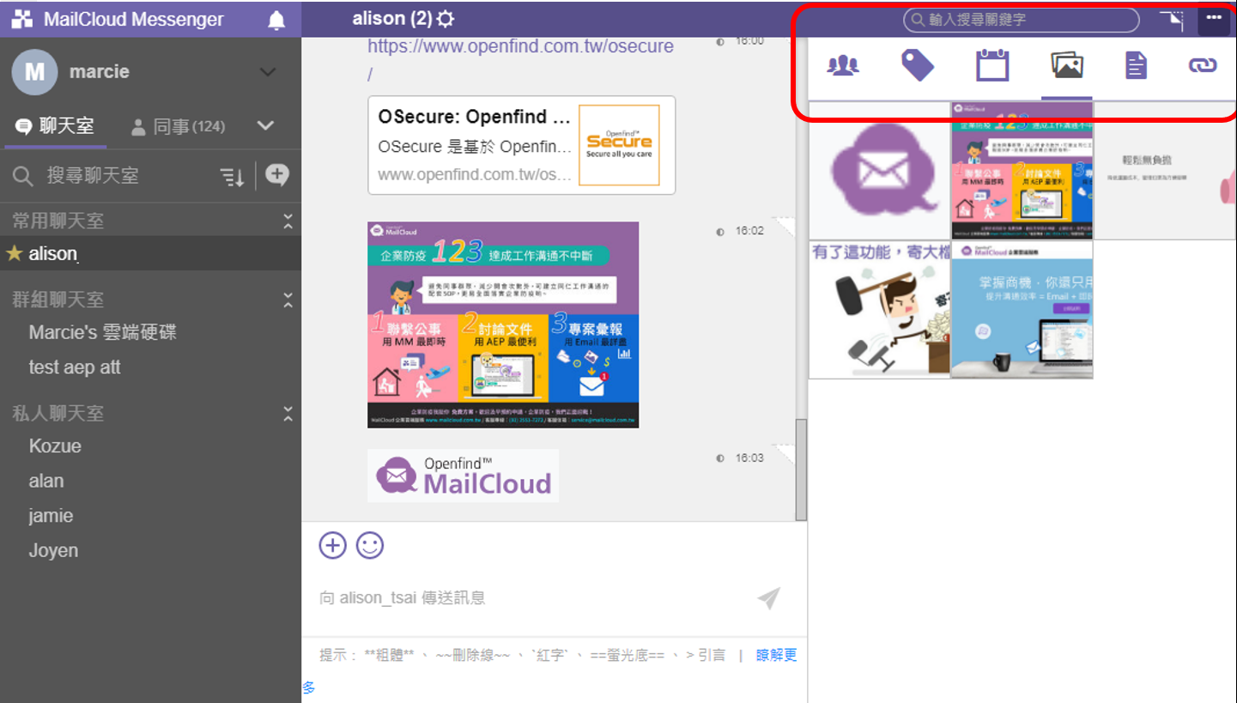This screenshot has height=703, width=1237.
Task: Collapse the 常用聊天室 section
Action: click(288, 221)
